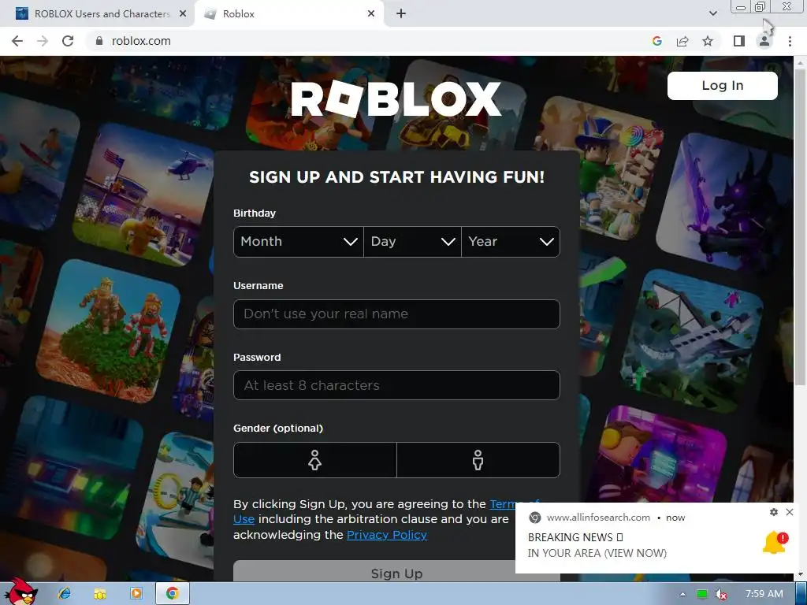
Task: Click the share page icon
Action: [x=682, y=41]
